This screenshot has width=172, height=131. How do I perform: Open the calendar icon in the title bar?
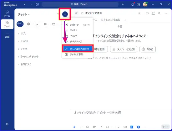(x=138, y=4)
